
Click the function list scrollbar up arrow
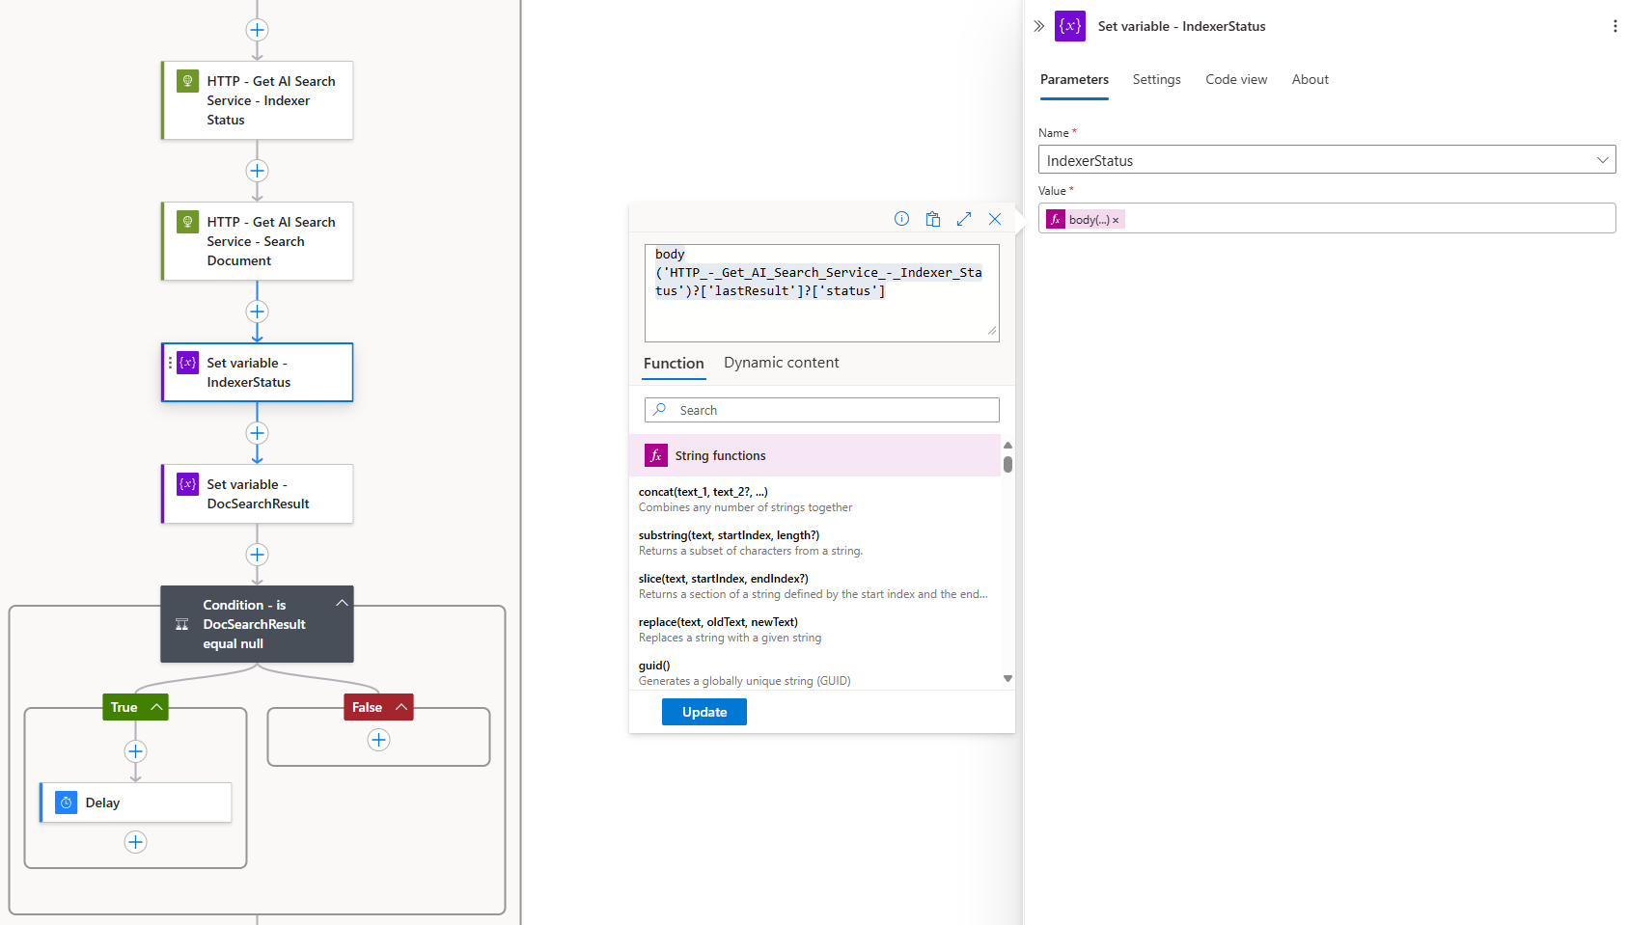1007,446
